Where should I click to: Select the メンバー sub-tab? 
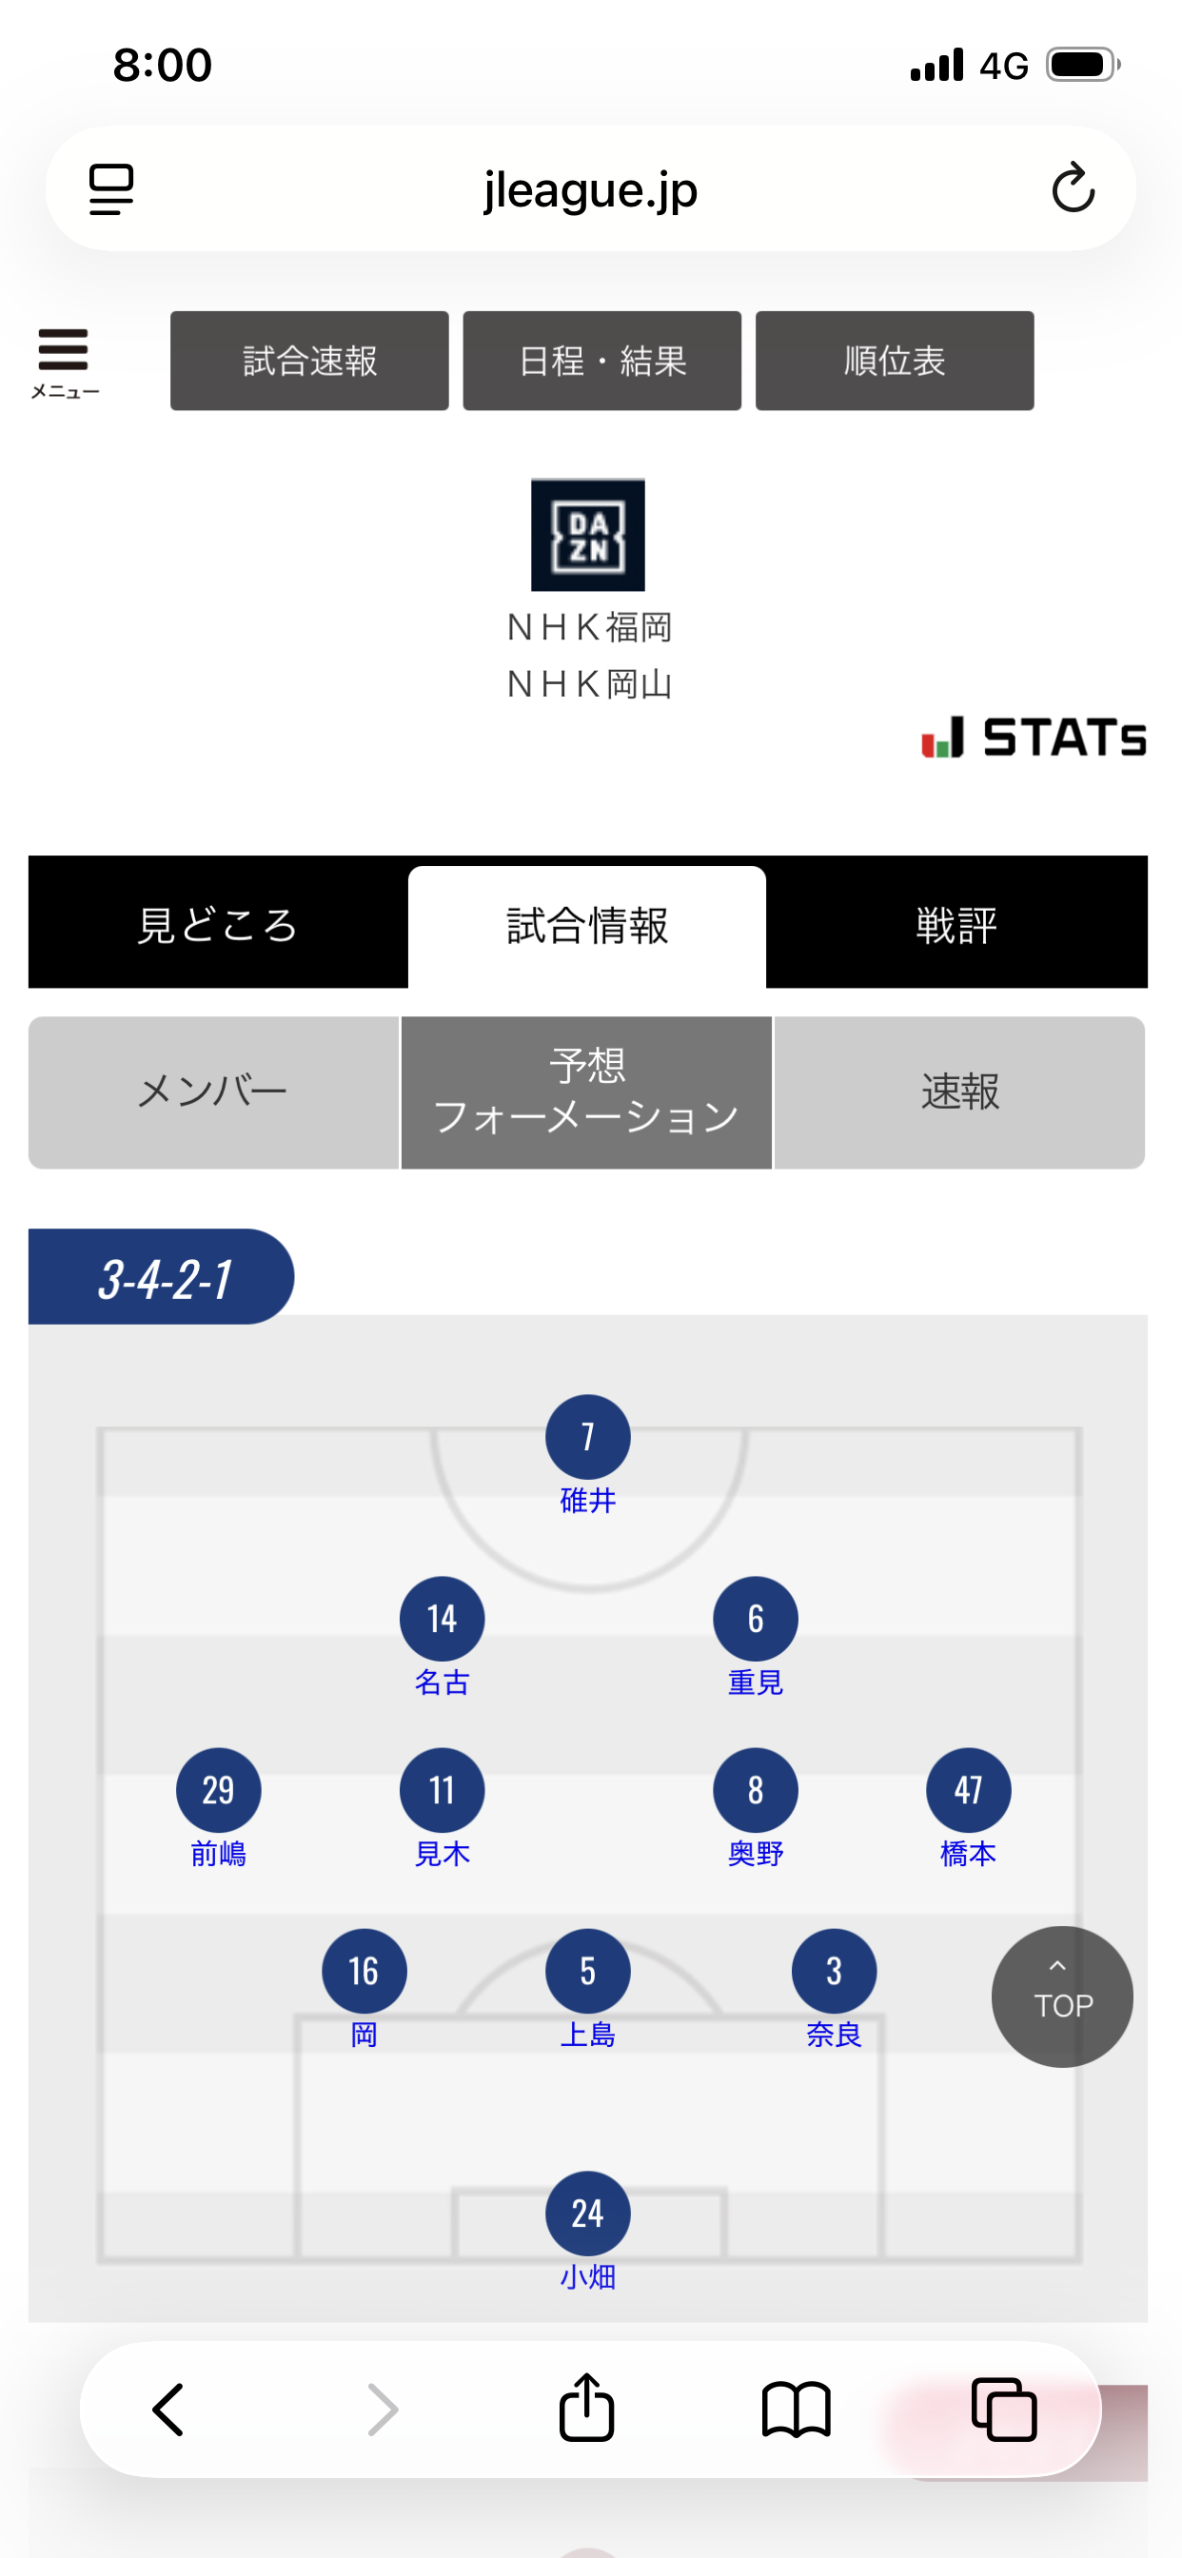click(x=213, y=1092)
